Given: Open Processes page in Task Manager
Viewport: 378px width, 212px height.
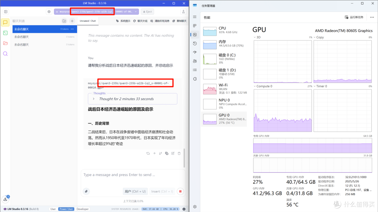Looking at the screenshot, I should pyautogui.click(x=195, y=26).
